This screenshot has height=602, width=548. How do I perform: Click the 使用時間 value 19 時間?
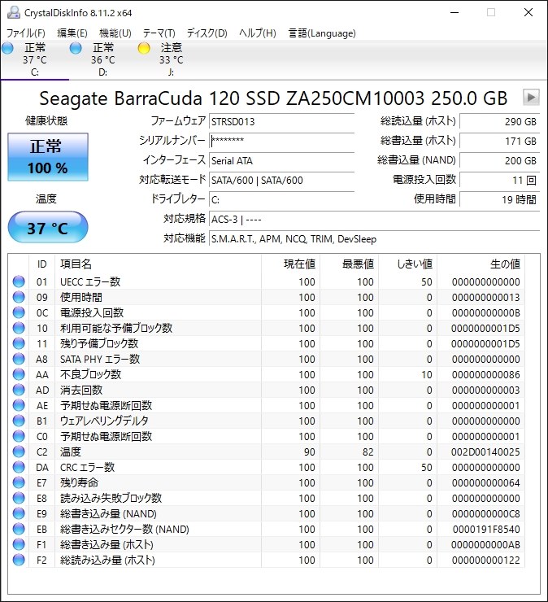click(500, 199)
